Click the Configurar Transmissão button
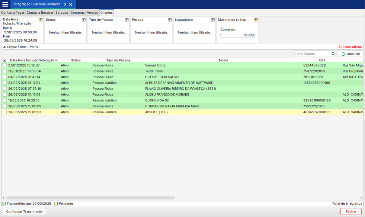This screenshot has height=217, width=365. pyautogui.click(x=24, y=211)
